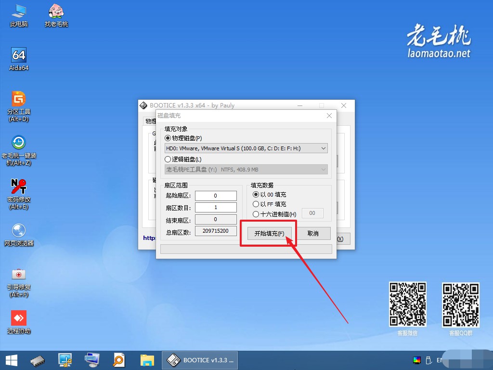Viewport: 493px width, 370px height.
Task: Switch to BOOTICE v1.3.3 taskbar button
Action: [x=200, y=360]
